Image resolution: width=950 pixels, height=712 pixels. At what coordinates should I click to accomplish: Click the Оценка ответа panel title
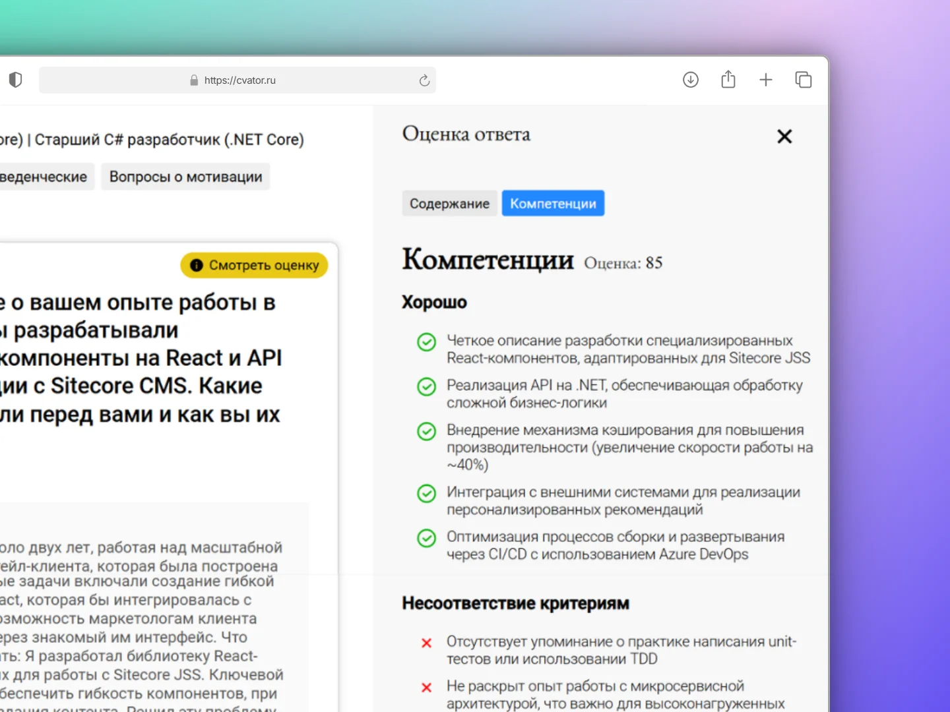pyautogui.click(x=466, y=134)
